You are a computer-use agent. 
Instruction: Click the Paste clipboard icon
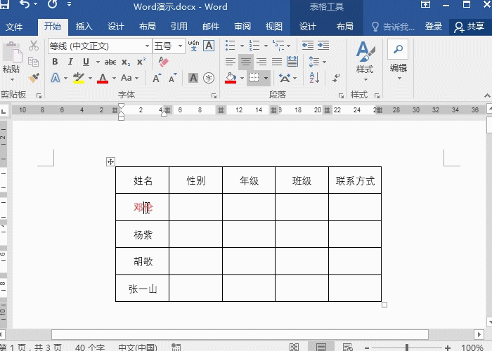click(12, 53)
